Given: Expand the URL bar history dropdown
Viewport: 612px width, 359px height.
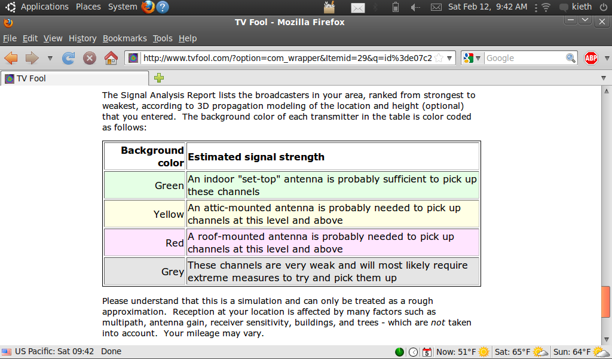Looking at the screenshot, I should 449,58.
